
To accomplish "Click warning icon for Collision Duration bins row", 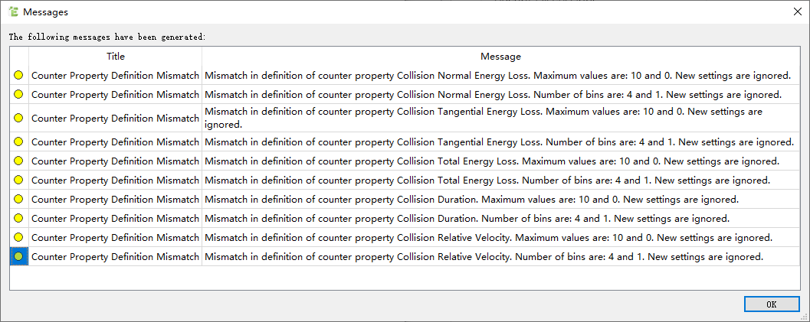I will click(x=18, y=219).
